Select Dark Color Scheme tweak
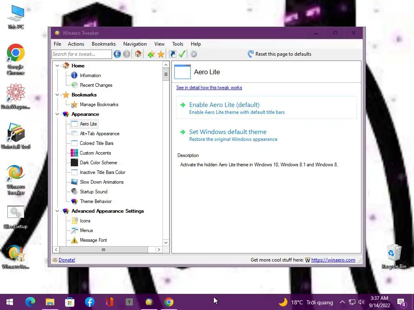This screenshot has height=310, width=414. 98,163
